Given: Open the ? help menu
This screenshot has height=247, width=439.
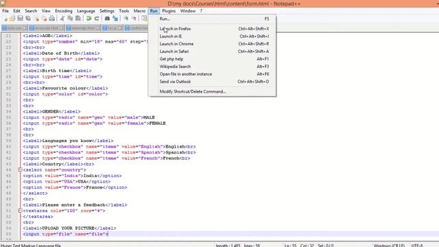Looking at the screenshot, I should pos(201,11).
